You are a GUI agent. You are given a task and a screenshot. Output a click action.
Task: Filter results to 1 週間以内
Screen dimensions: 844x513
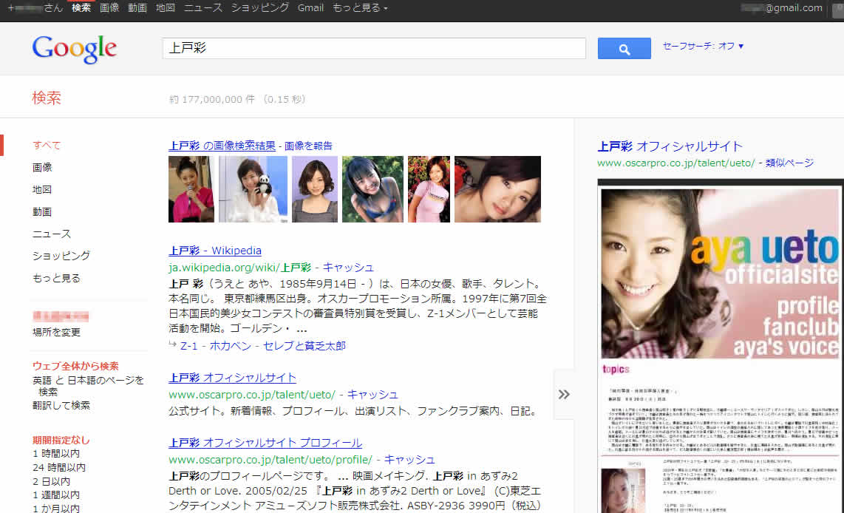(56, 495)
